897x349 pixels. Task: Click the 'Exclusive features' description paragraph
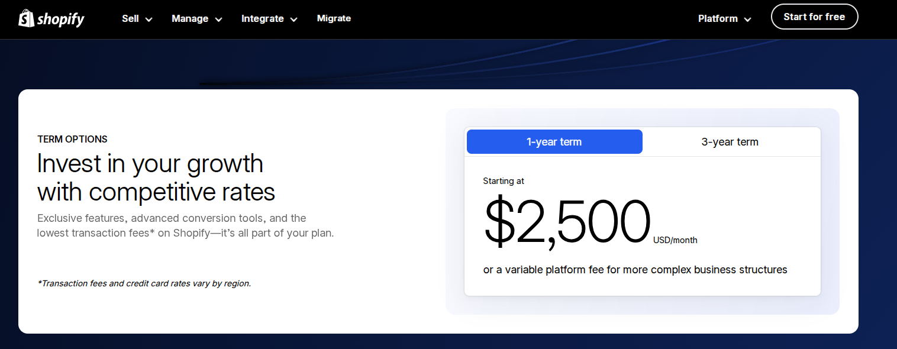pos(186,225)
